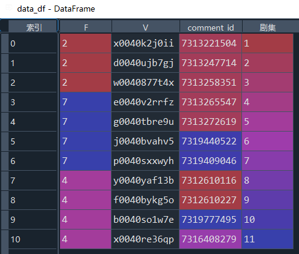Viewport: 299px width, 254px height.
Task: Select cell x0040k2j0ii
Action: pyautogui.click(x=145, y=43)
